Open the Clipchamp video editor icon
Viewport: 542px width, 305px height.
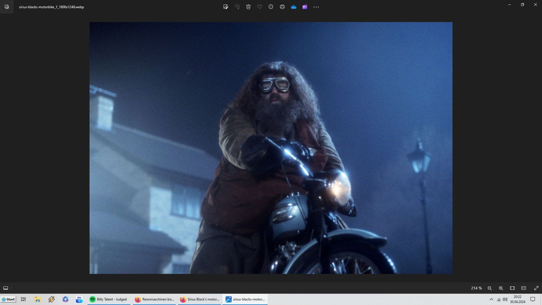pos(305,7)
